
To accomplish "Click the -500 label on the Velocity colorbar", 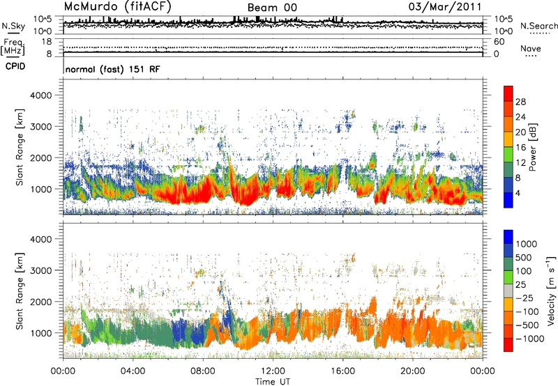I will 527,325.
